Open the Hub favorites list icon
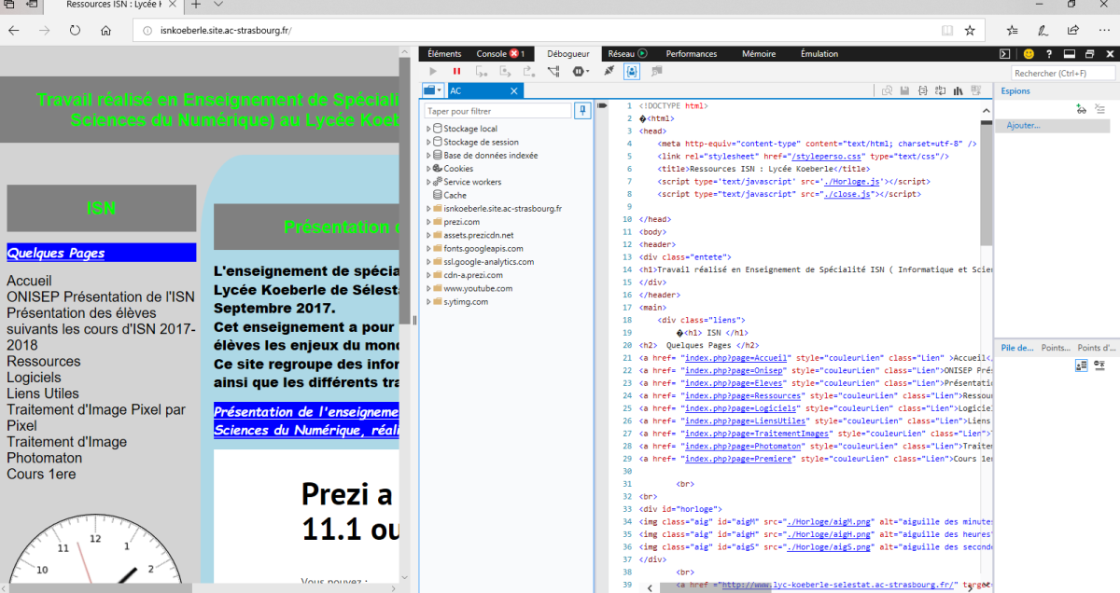 (x=1013, y=30)
